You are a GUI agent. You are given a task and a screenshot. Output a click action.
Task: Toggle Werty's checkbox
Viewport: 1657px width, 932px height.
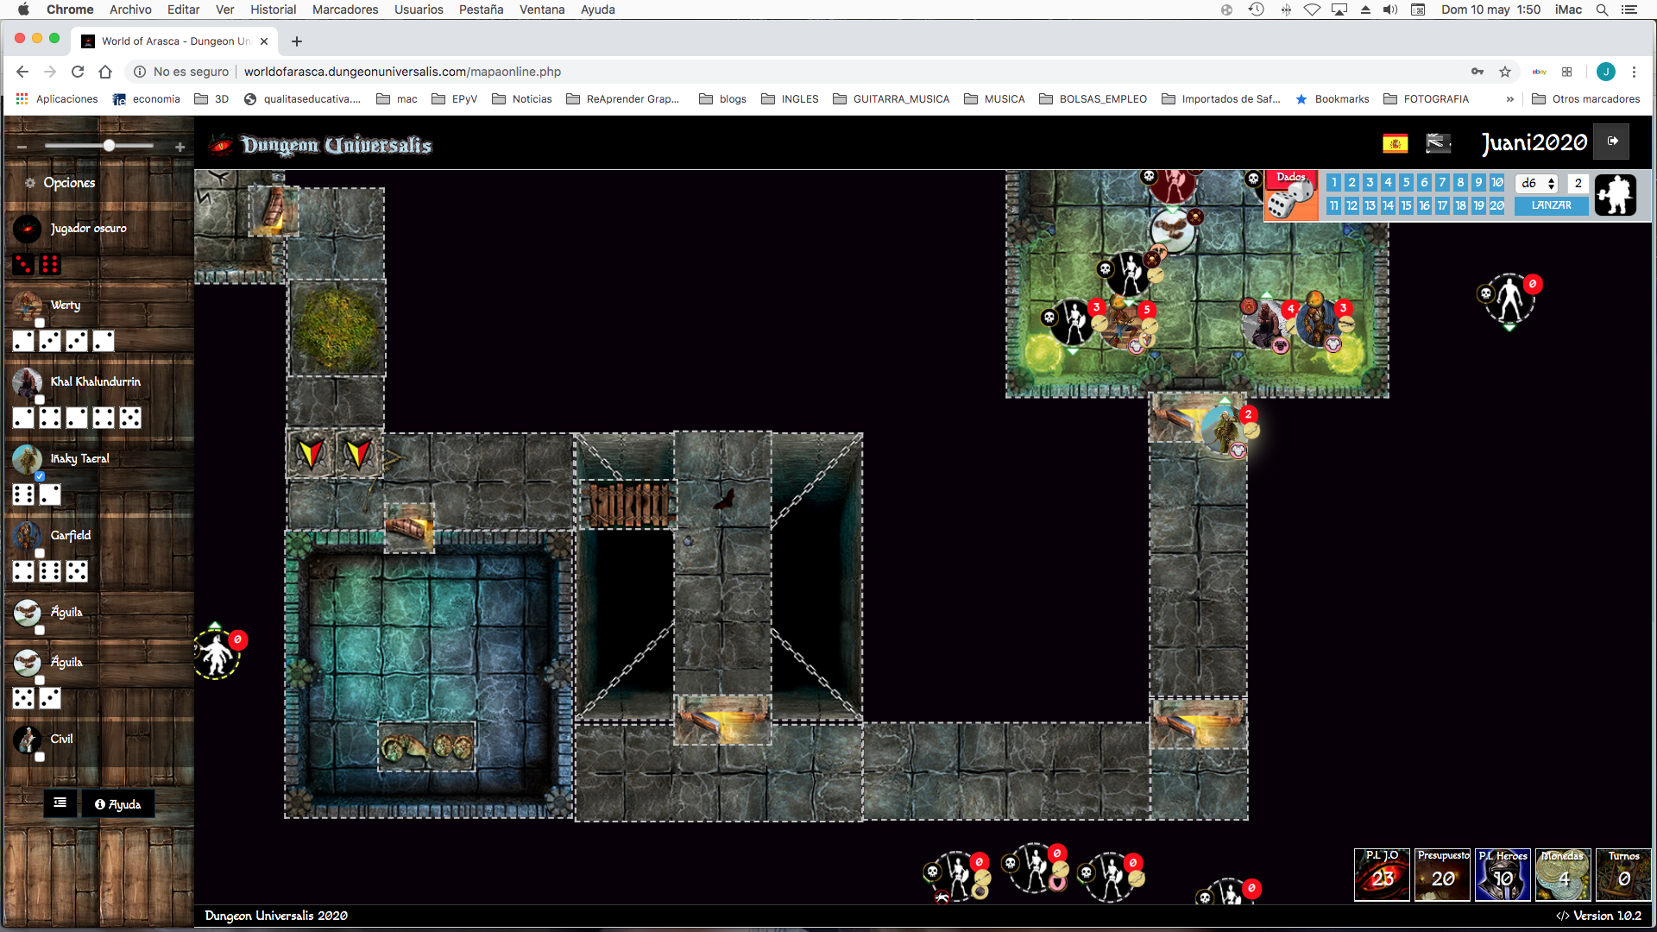click(39, 323)
